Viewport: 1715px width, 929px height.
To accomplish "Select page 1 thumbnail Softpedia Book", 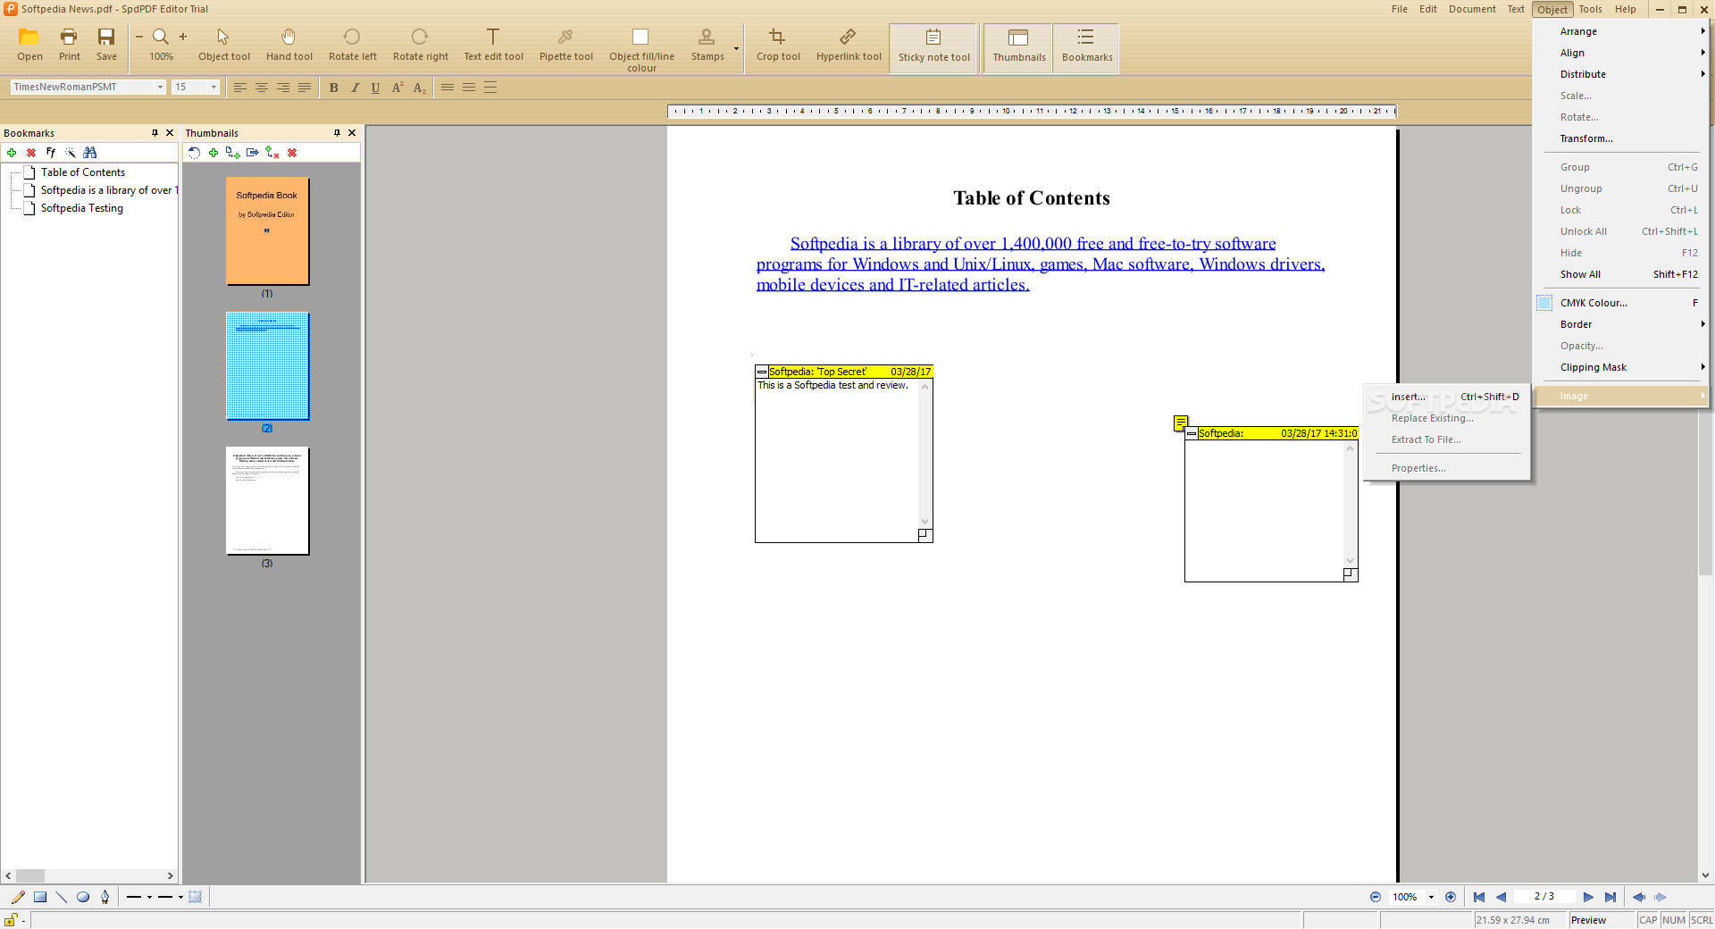I will tap(267, 231).
